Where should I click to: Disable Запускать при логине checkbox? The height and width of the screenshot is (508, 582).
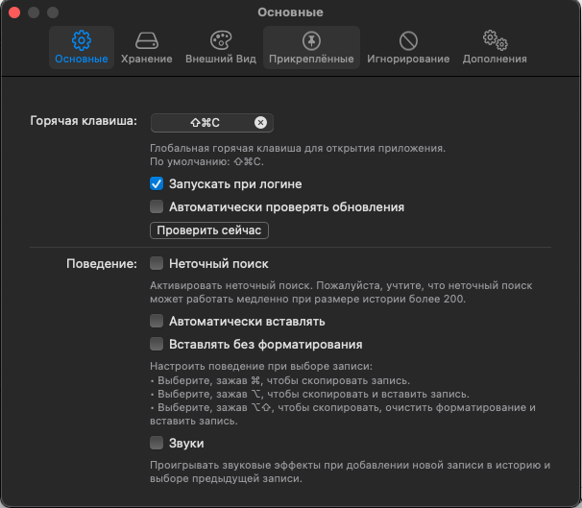pos(157,183)
